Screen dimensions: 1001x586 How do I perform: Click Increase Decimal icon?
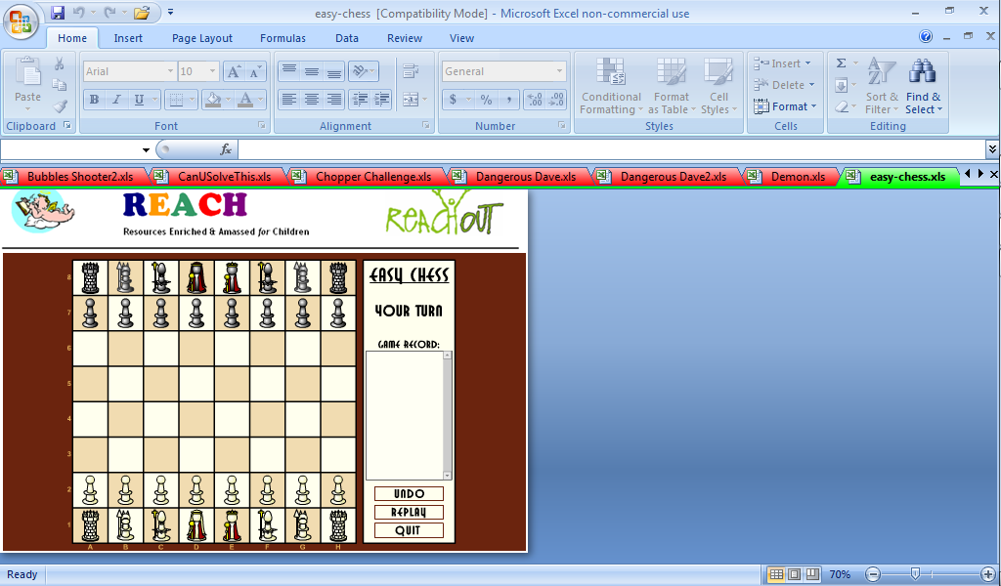(535, 100)
